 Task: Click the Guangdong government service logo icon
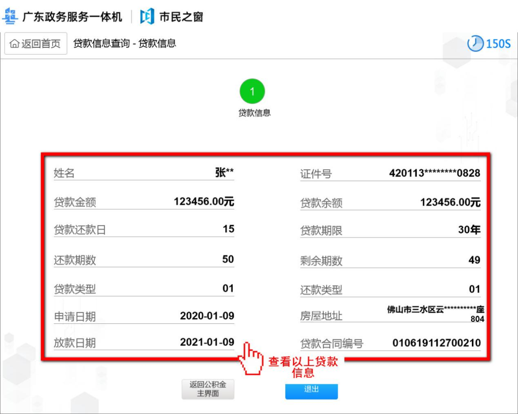click(10, 16)
